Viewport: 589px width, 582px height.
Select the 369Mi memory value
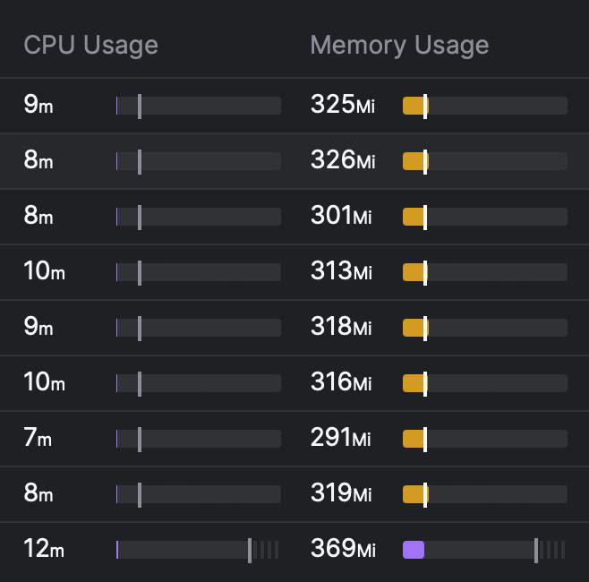tap(343, 550)
